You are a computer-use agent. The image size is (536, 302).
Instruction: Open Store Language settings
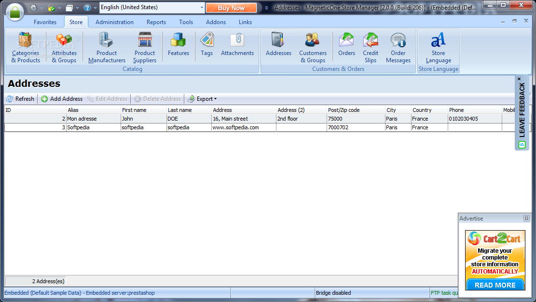click(438, 48)
